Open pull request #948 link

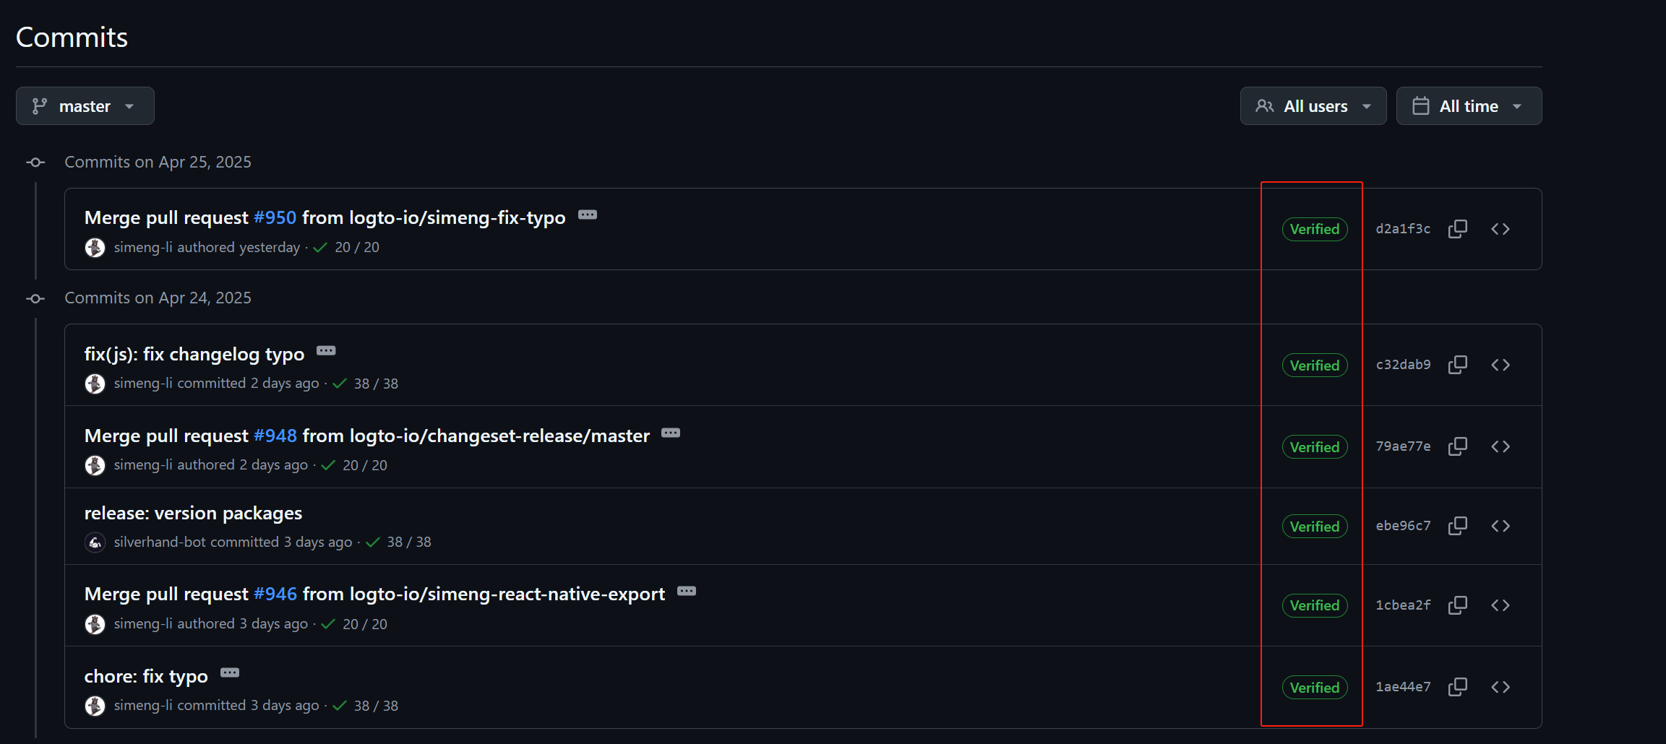click(275, 436)
